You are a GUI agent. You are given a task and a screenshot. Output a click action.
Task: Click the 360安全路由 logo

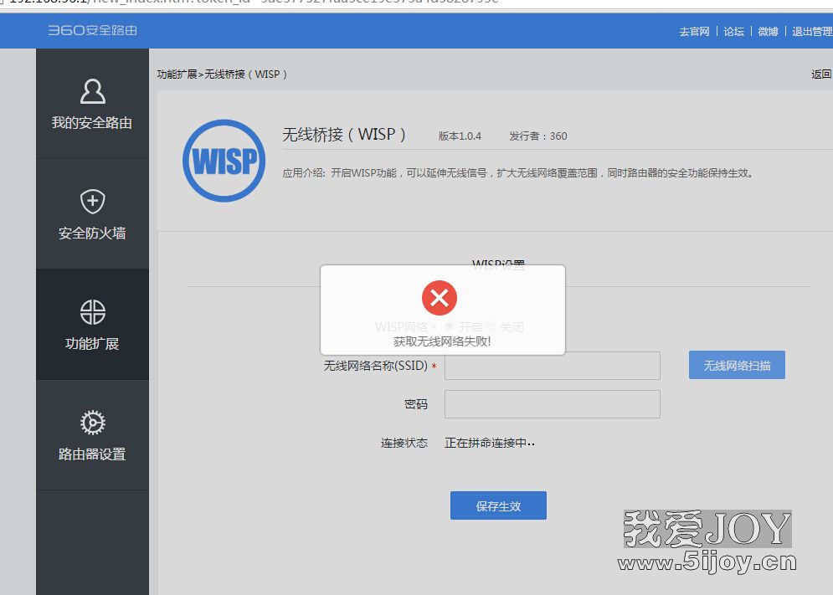[92, 30]
